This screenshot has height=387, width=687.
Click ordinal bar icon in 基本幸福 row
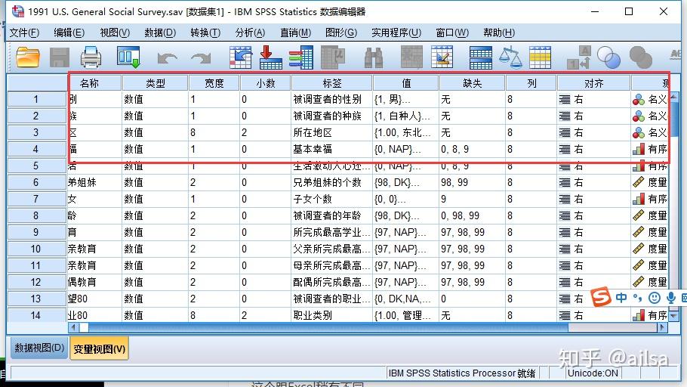639,149
